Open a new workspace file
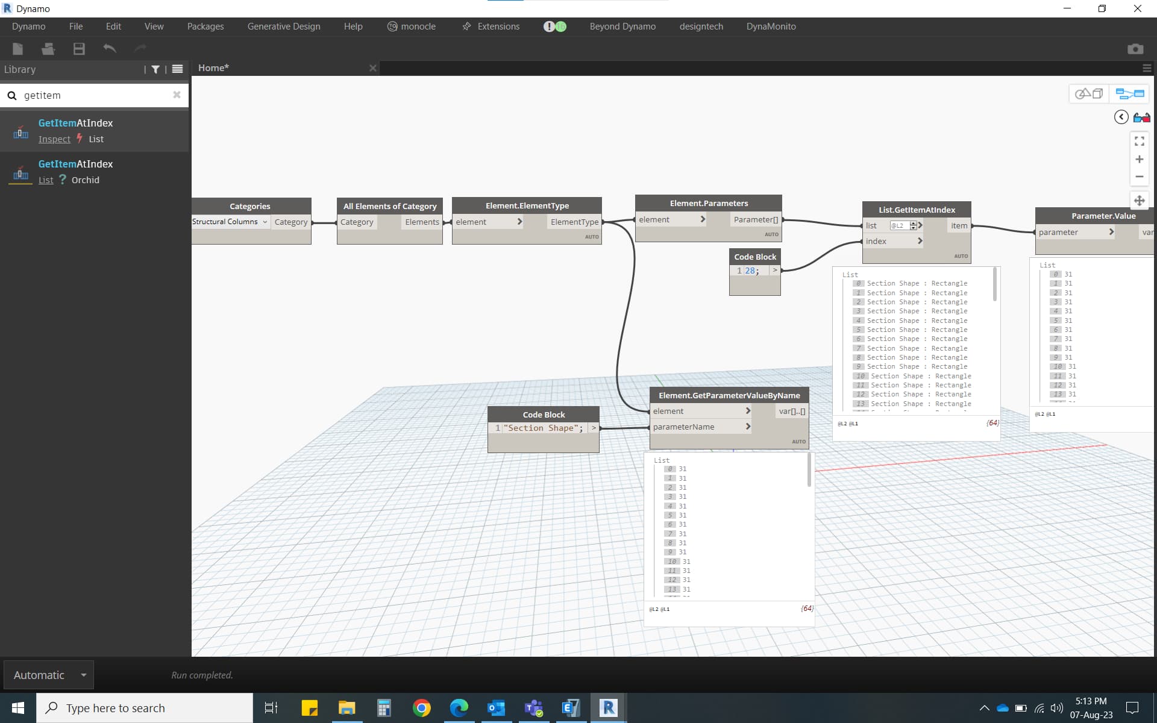The image size is (1157, 723). pyautogui.click(x=17, y=49)
